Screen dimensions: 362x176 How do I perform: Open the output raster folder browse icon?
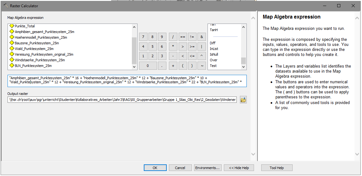pyautogui.click(x=243, y=100)
